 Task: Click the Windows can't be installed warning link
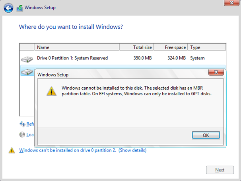tap(68, 150)
